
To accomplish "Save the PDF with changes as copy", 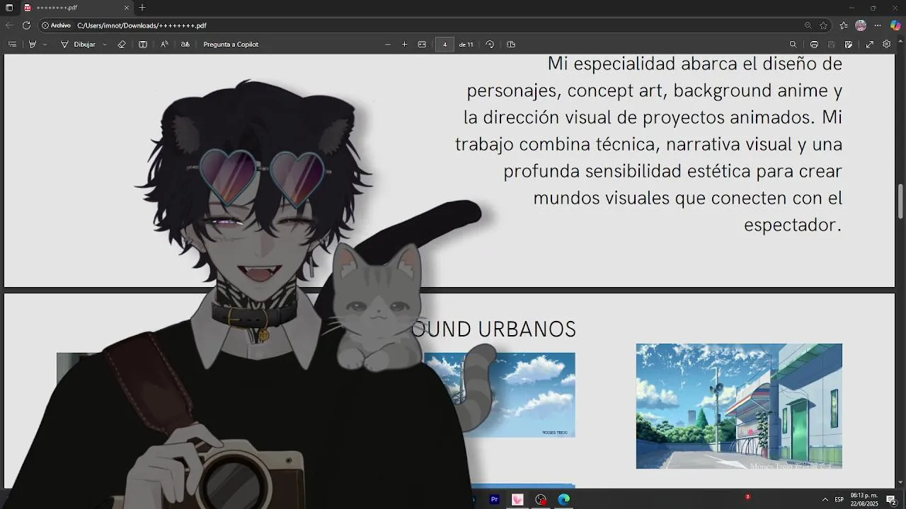I will (x=849, y=45).
